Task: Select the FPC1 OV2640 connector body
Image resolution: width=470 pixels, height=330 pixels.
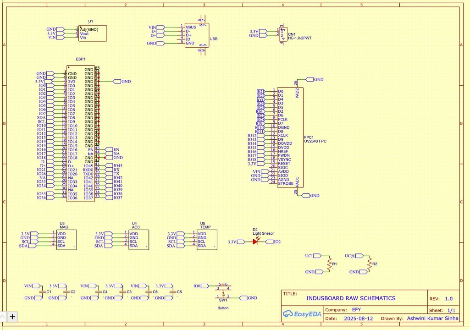Action: (x=290, y=137)
